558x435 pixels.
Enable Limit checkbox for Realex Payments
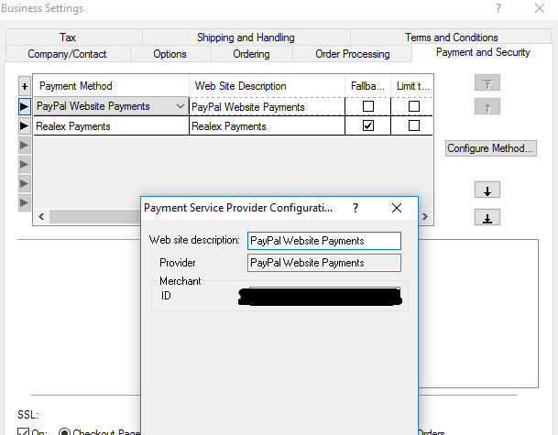[414, 125]
